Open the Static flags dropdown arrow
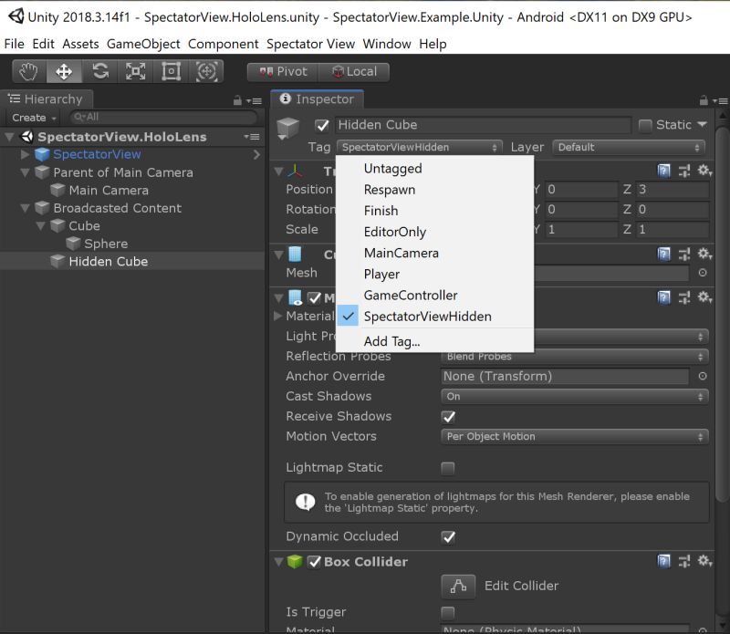 702,124
